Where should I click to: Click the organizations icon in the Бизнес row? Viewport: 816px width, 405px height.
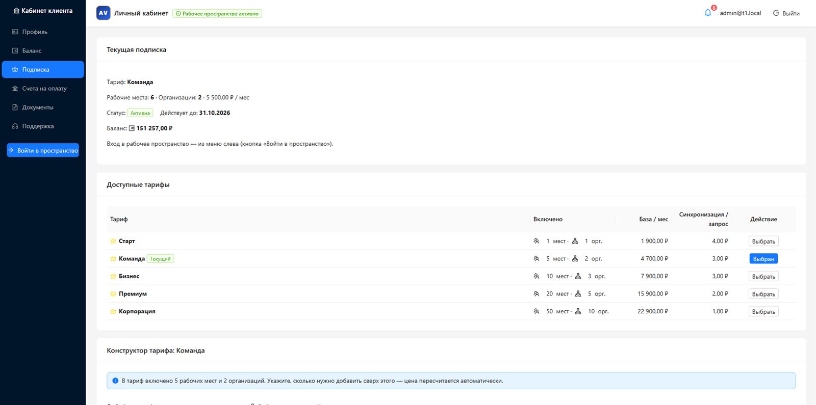click(578, 277)
